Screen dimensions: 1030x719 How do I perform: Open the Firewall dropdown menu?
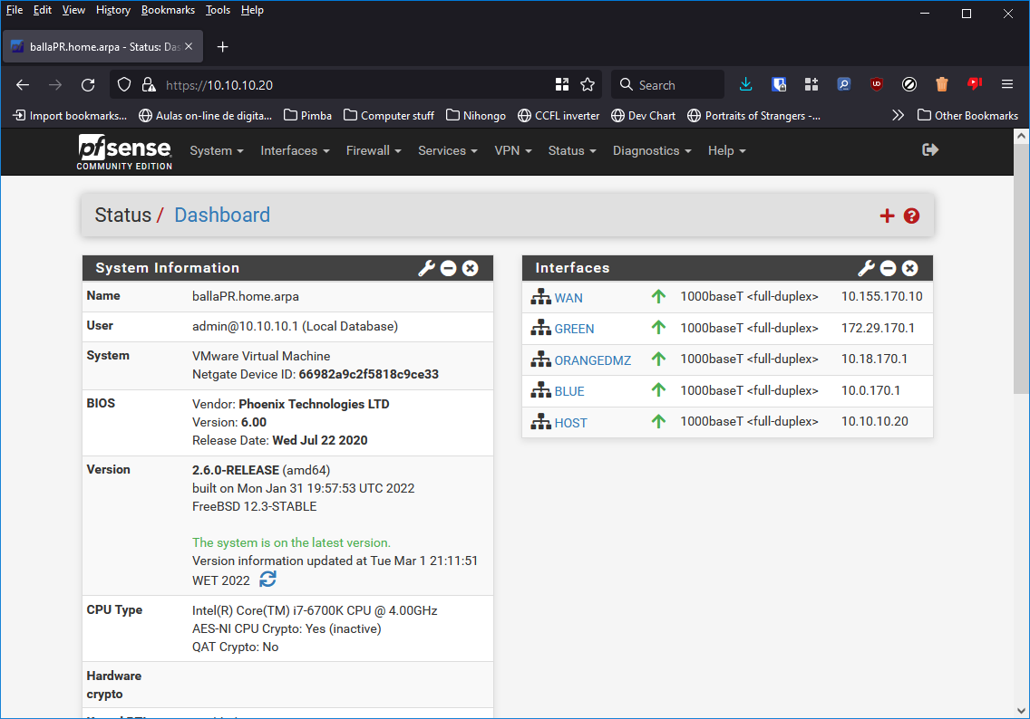373,150
